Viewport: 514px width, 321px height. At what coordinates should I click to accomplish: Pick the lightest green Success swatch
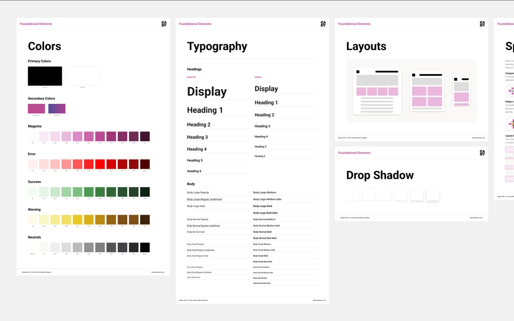click(33, 192)
